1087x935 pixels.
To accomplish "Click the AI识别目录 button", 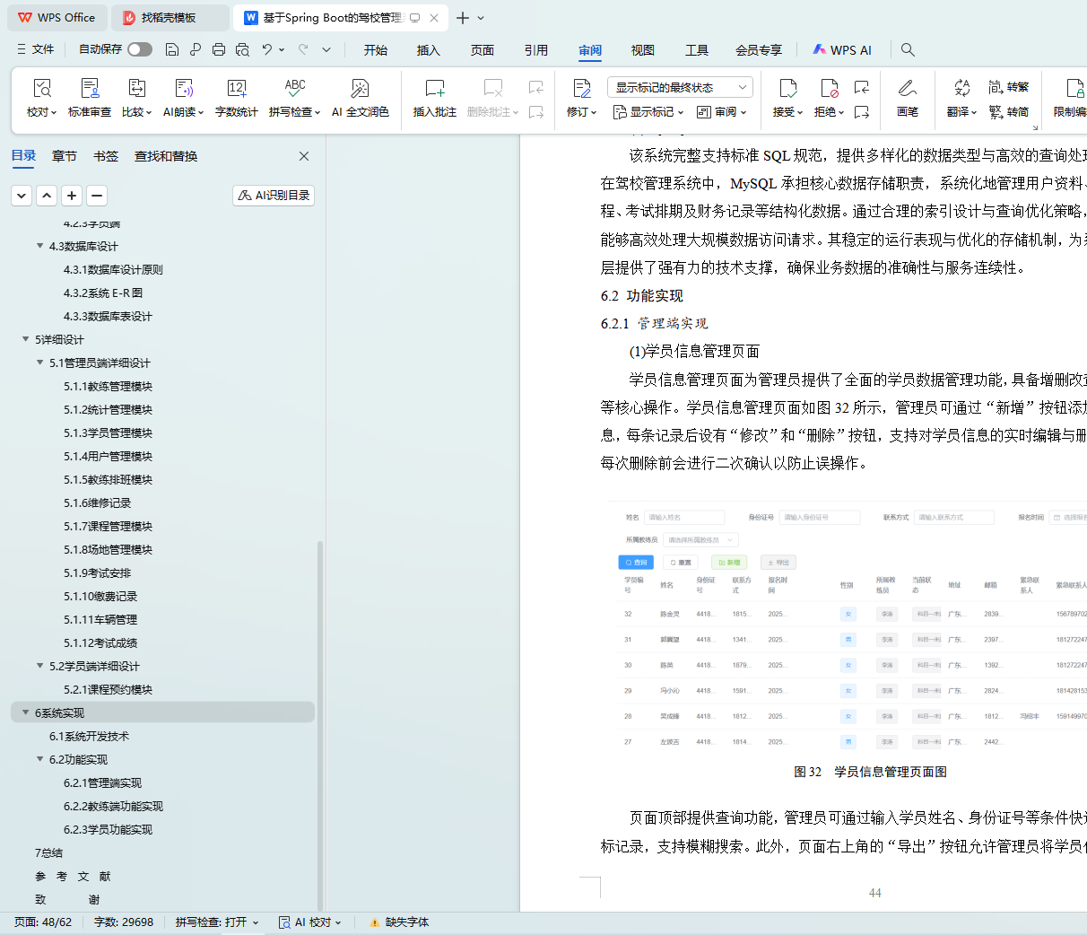I will pyautogui.click(x=274, y=196).
